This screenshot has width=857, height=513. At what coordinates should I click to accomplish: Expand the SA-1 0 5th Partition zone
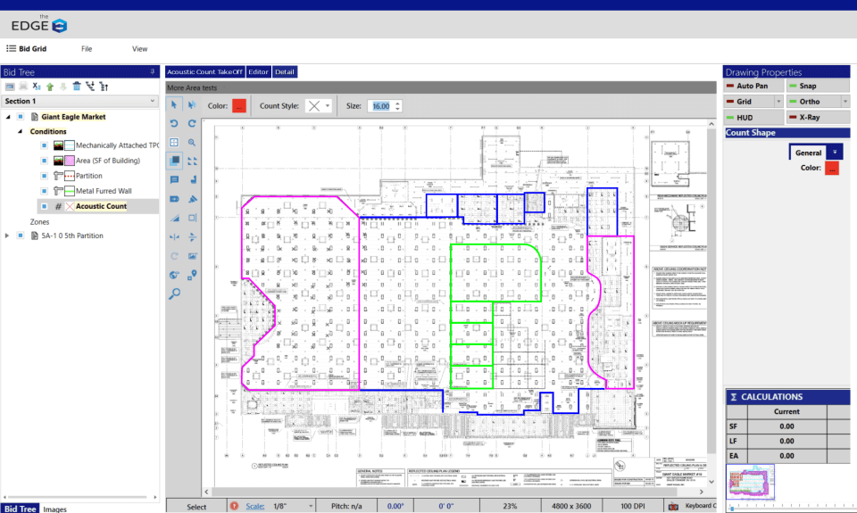8,236
